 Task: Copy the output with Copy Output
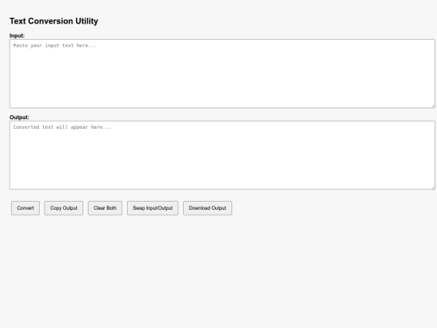point(64,208)
